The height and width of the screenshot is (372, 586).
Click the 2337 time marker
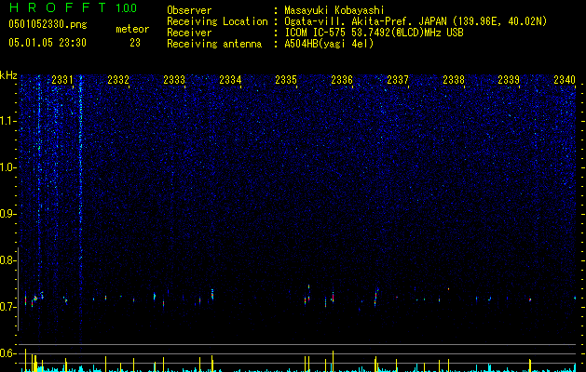point(398,79)
